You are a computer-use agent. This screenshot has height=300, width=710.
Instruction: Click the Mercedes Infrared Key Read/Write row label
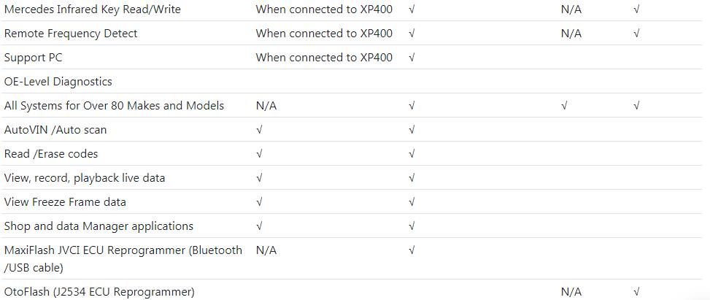93,9
